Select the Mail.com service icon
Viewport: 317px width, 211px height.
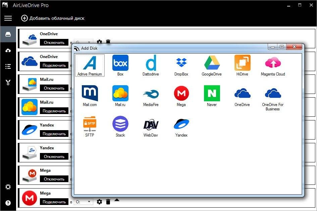point(90,96)
